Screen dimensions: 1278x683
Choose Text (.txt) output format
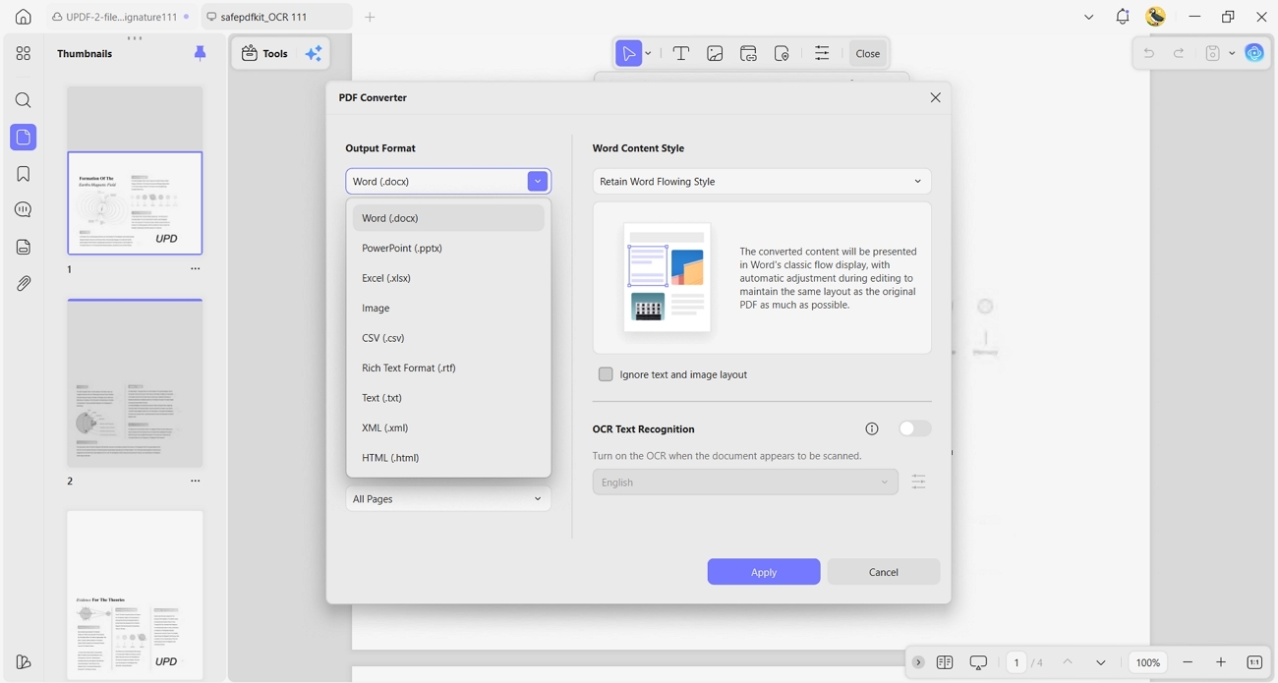[x=448, y=398]
